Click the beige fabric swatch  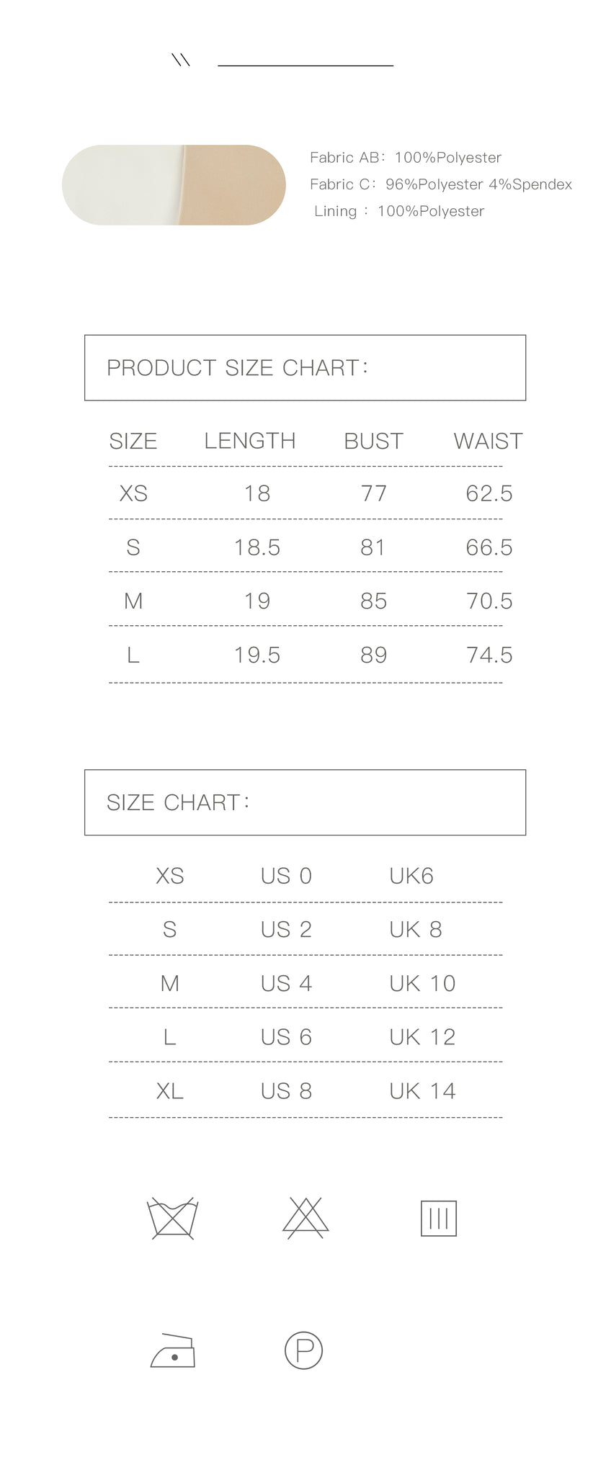233,185
